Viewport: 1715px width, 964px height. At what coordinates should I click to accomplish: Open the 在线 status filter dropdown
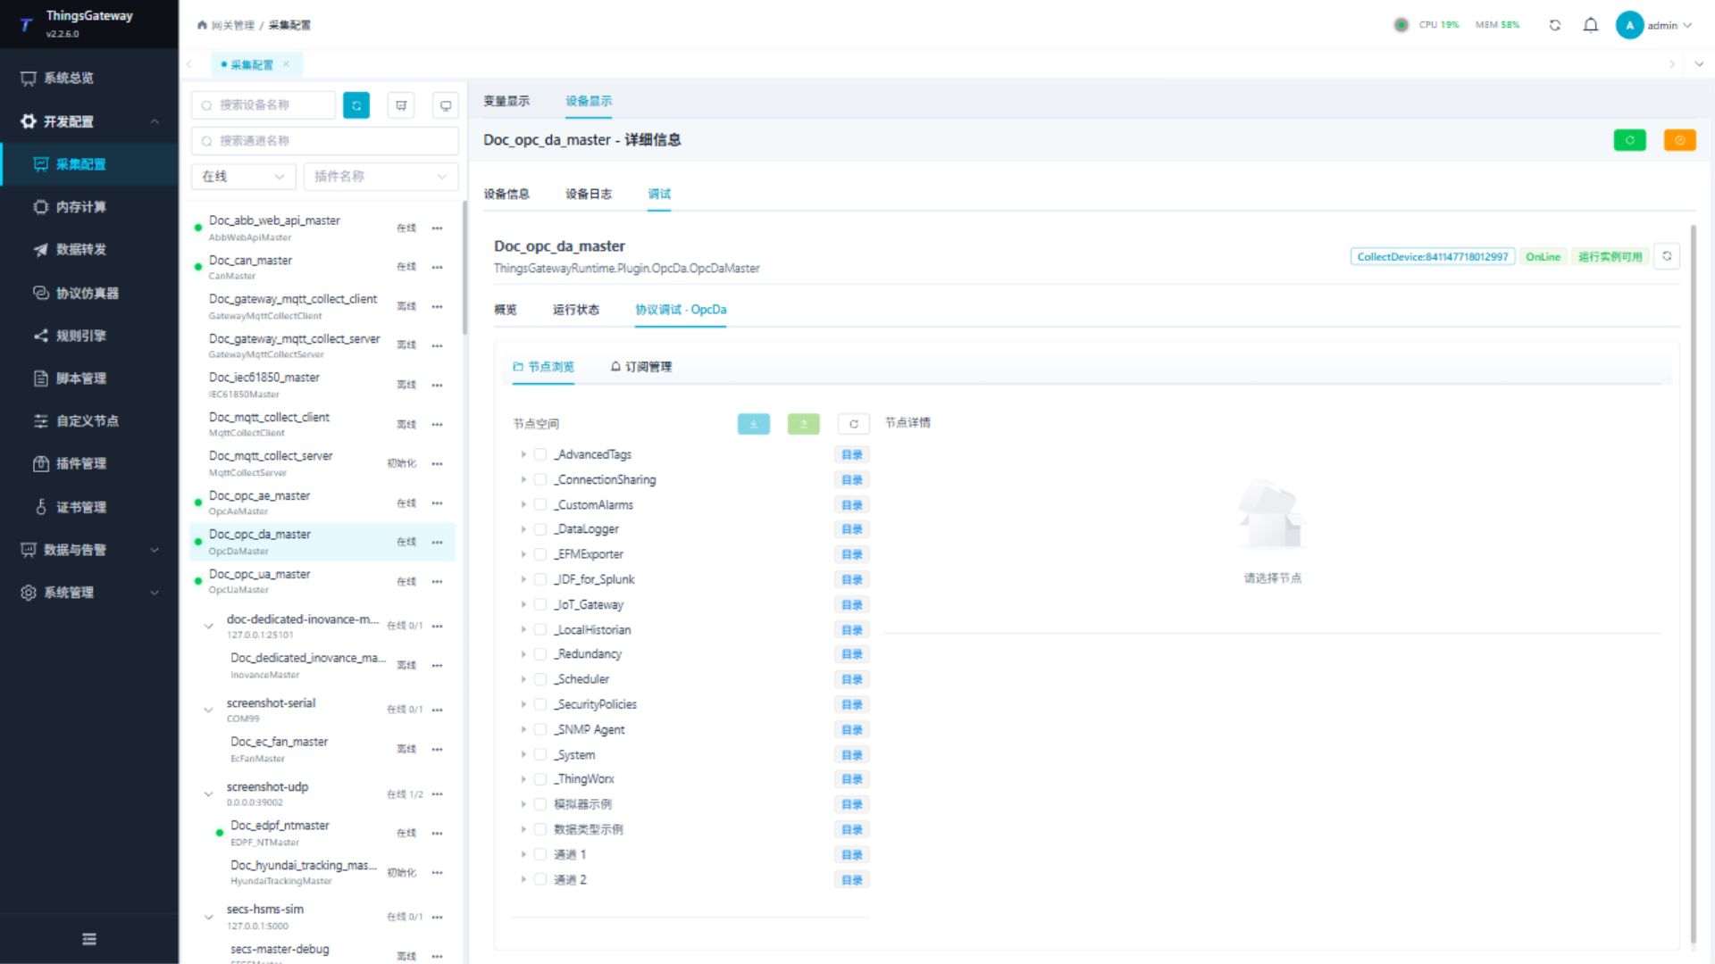coord(244,177)
